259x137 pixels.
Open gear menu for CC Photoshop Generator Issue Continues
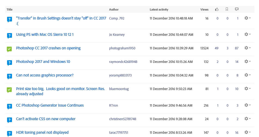(x=248, y=105)
